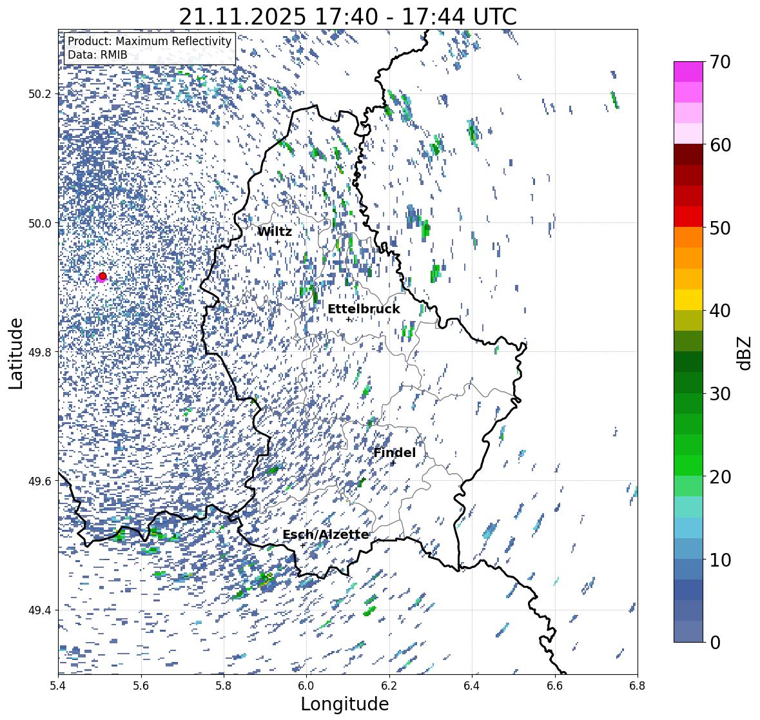Select the Wiltz city label
The image size is (760, 720).
tap(275, 231)
